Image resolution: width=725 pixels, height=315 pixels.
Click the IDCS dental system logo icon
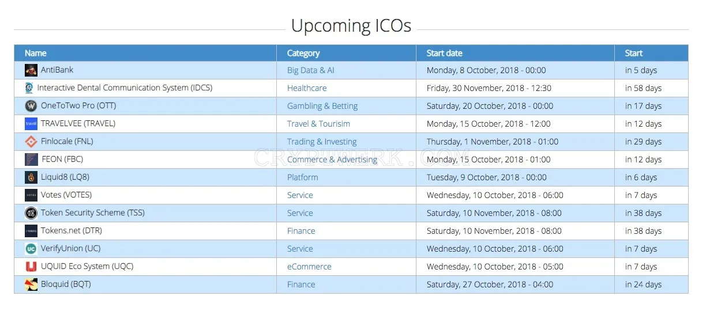(29, 88)
